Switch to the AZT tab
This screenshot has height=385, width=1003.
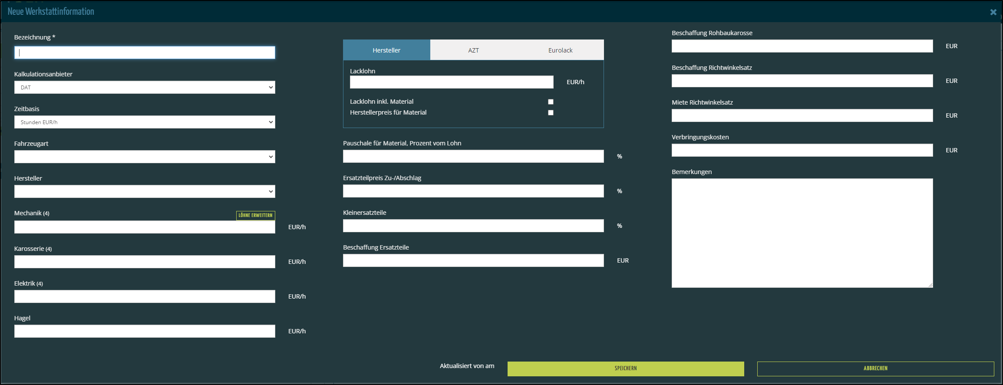[x=473, y=50]
